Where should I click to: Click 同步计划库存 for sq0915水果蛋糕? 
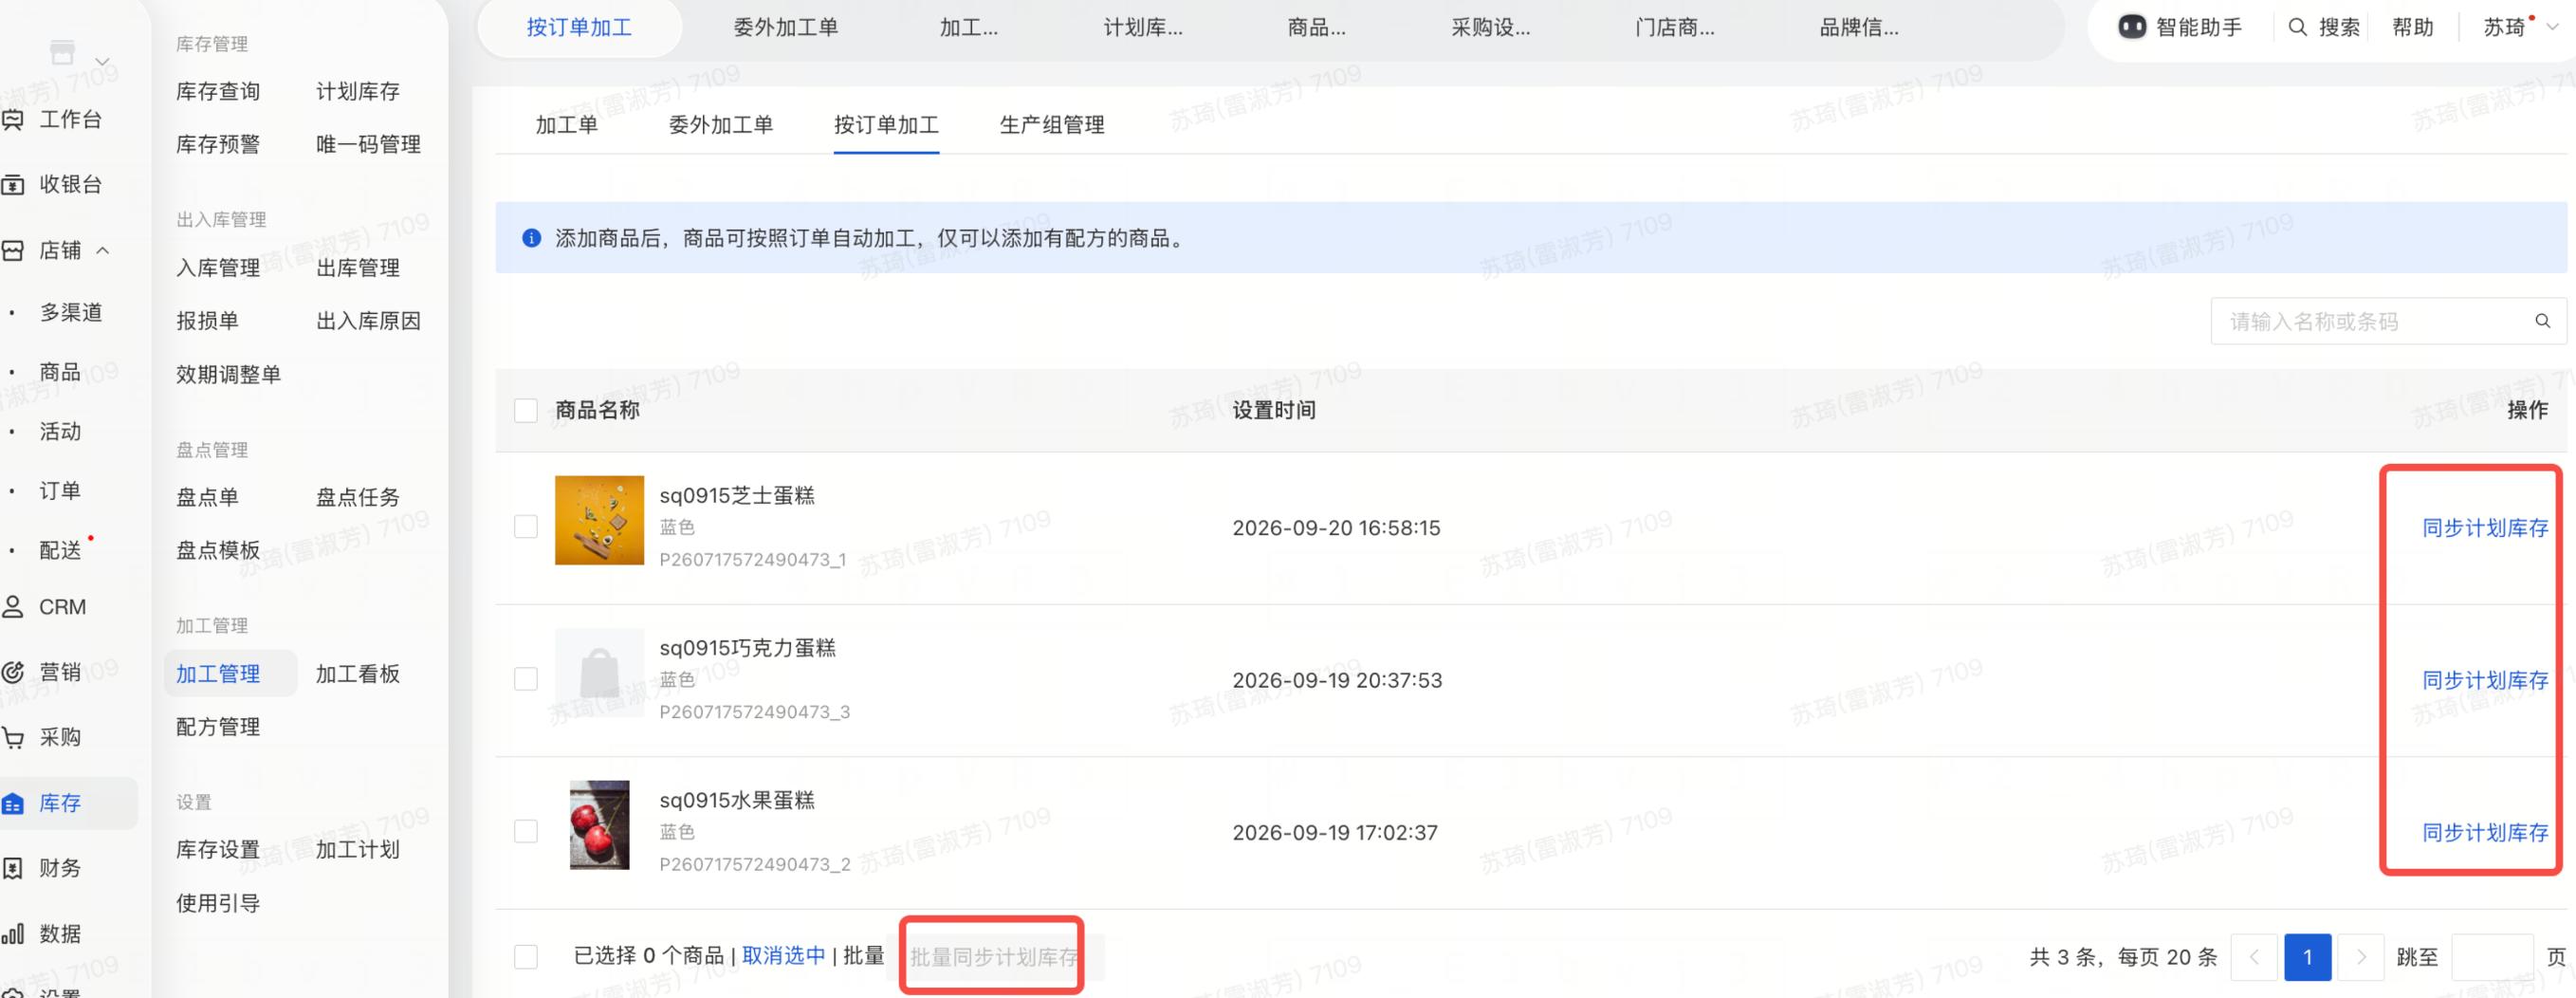point(2485,832)
